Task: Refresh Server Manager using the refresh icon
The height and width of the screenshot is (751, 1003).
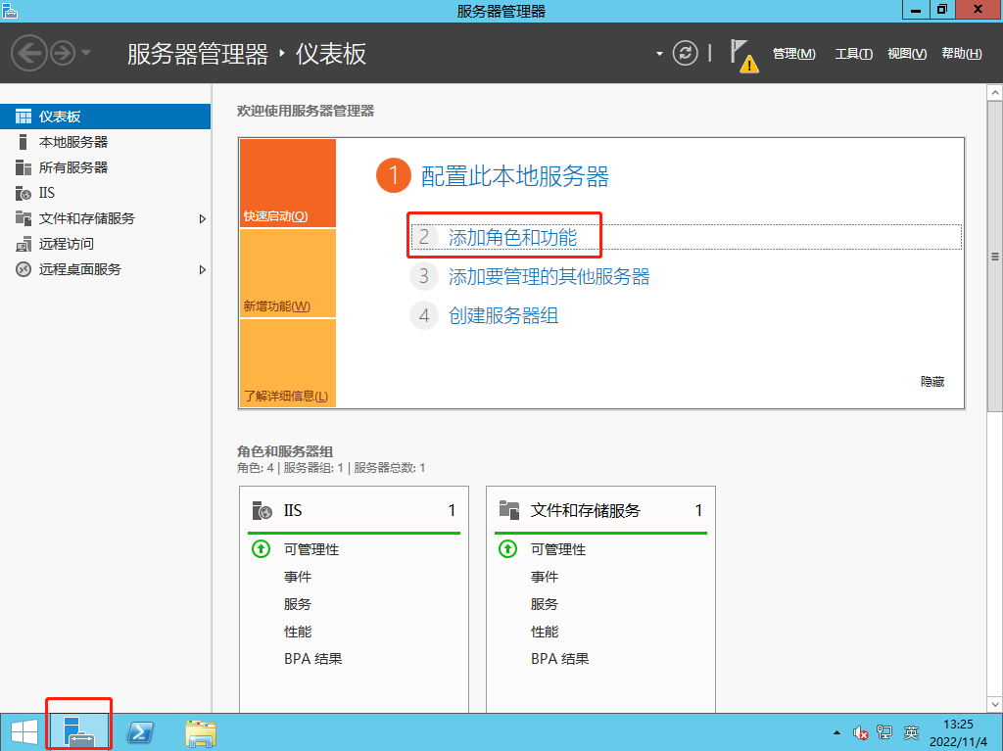Action: point(686,54)
